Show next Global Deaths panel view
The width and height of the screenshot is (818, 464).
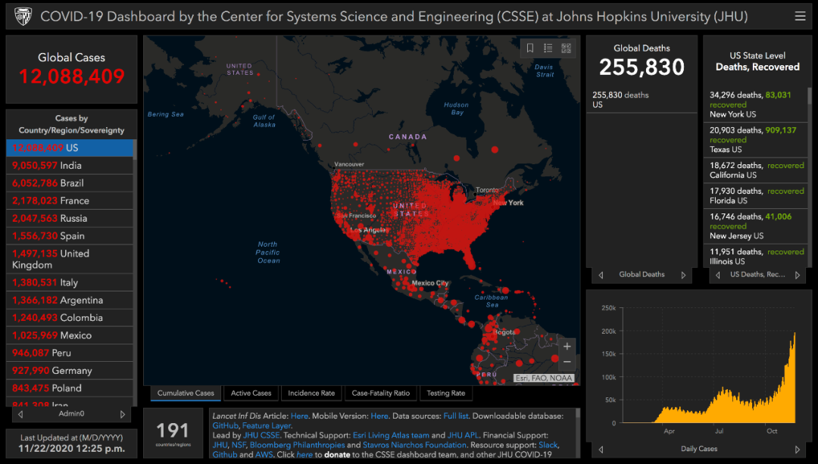coord(683,275)
